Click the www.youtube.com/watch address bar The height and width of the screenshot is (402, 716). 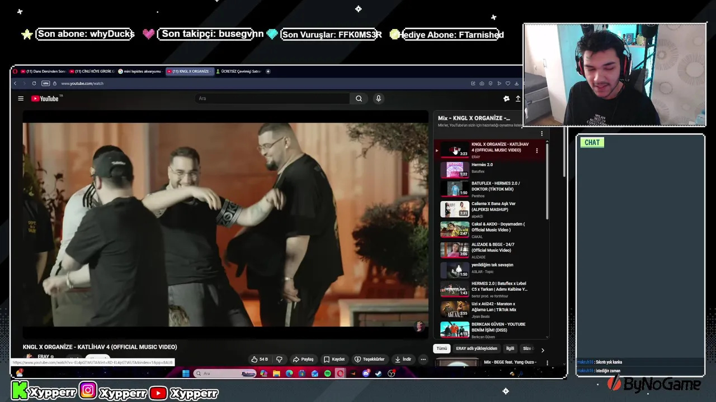point(82,83)
